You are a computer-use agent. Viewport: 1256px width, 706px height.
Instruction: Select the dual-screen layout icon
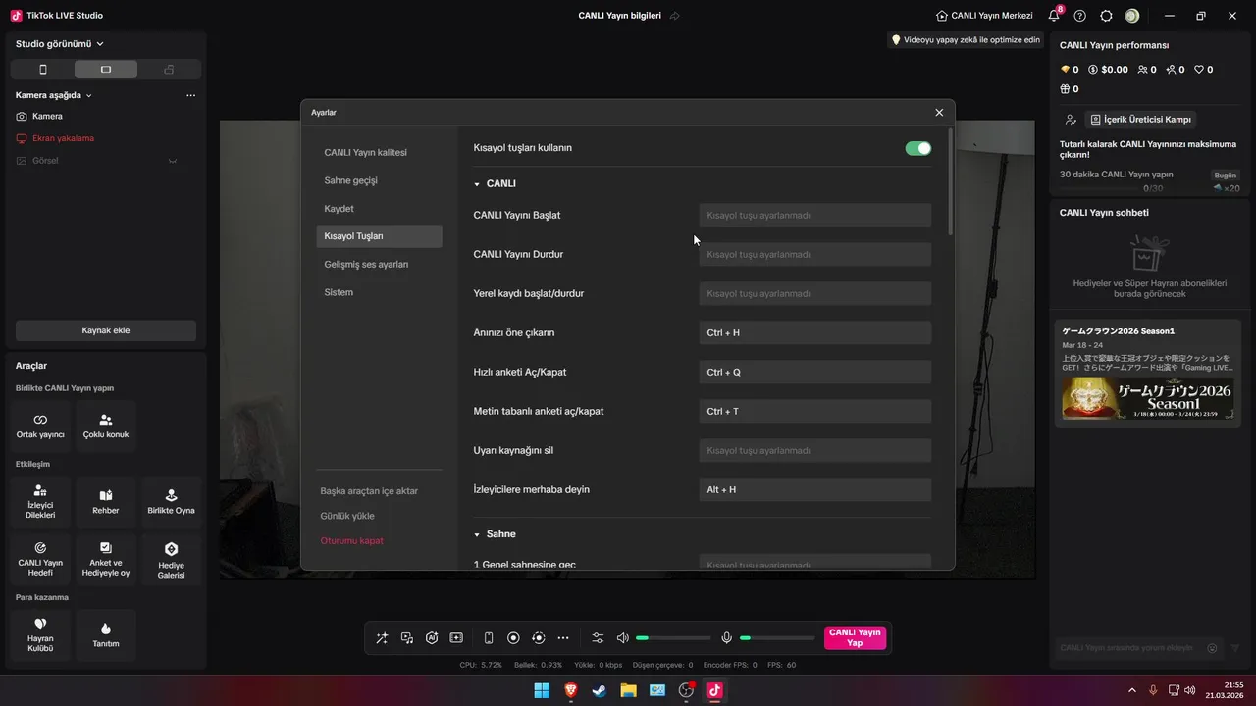(x=169, y=70)
